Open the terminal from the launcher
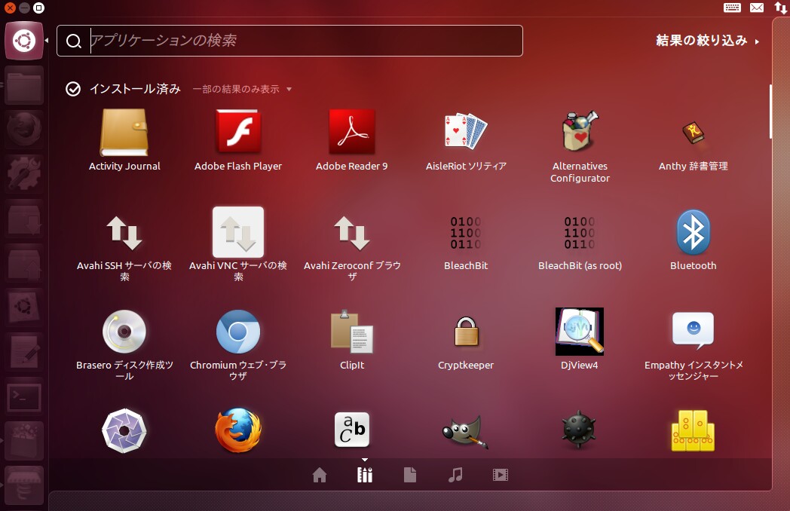 click(x=24, y=396)
